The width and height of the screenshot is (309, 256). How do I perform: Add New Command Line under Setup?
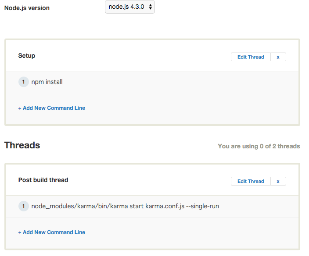[x=54, y=108]
